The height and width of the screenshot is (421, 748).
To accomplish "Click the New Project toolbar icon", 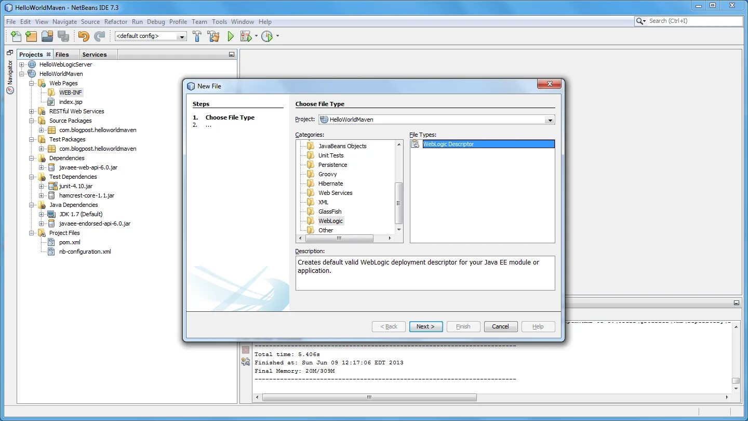I will pyautogui.click(x=32, y=36).
